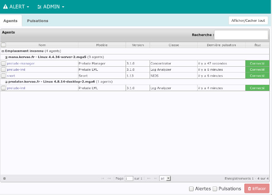This screenshot has height=195, width=272.
Task: Click the Recherche search field
Action: click(239, 35)
